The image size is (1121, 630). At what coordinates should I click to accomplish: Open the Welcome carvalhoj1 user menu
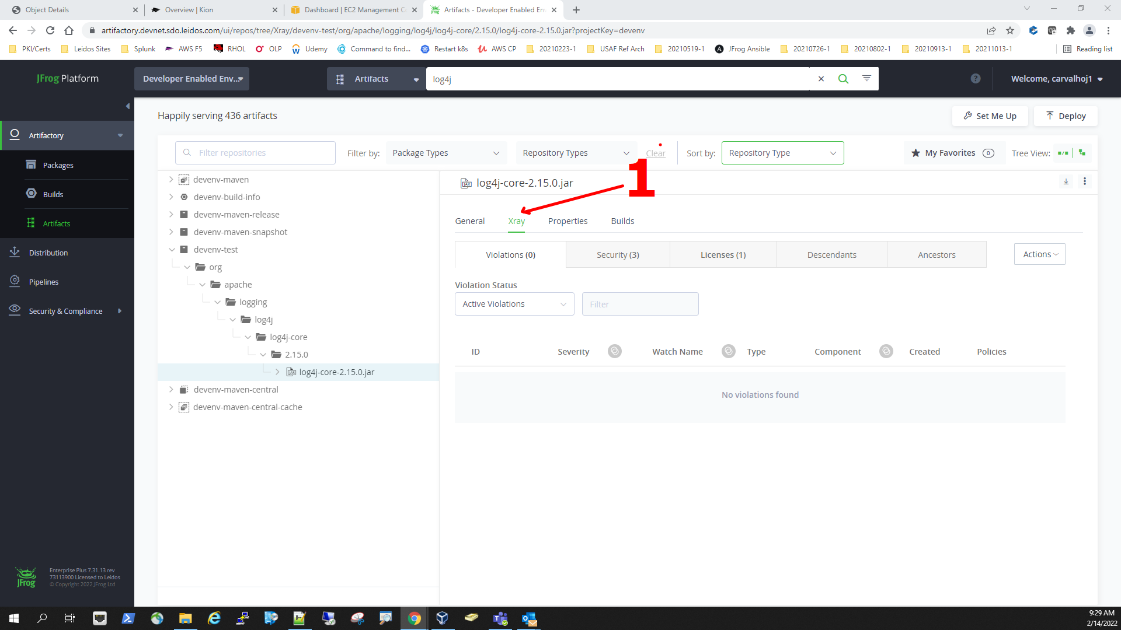(1057, 79)
